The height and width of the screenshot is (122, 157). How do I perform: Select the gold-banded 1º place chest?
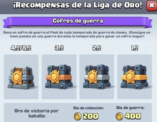tap(135, 77)
